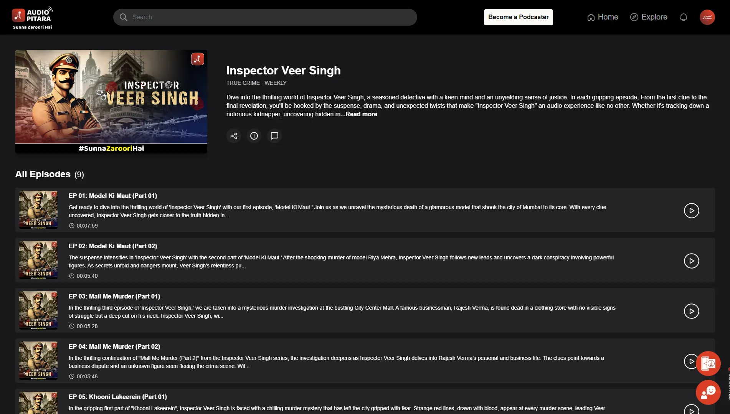Open EP 02: Model Ki Maut (Part 02) title

(113, 246)
